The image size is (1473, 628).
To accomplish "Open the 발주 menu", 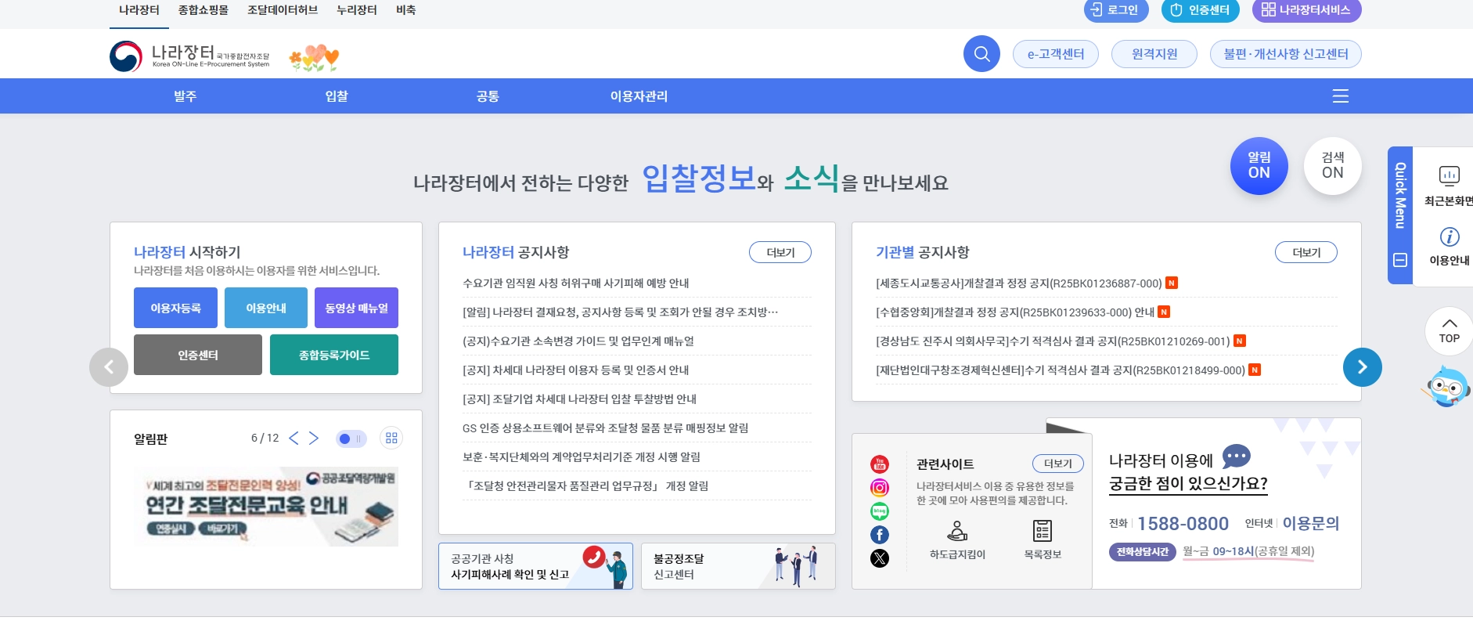I will 185,96.
